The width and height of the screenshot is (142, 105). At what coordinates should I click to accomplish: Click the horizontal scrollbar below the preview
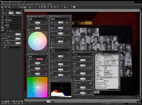pyautogui.click(x=96, y=102)
